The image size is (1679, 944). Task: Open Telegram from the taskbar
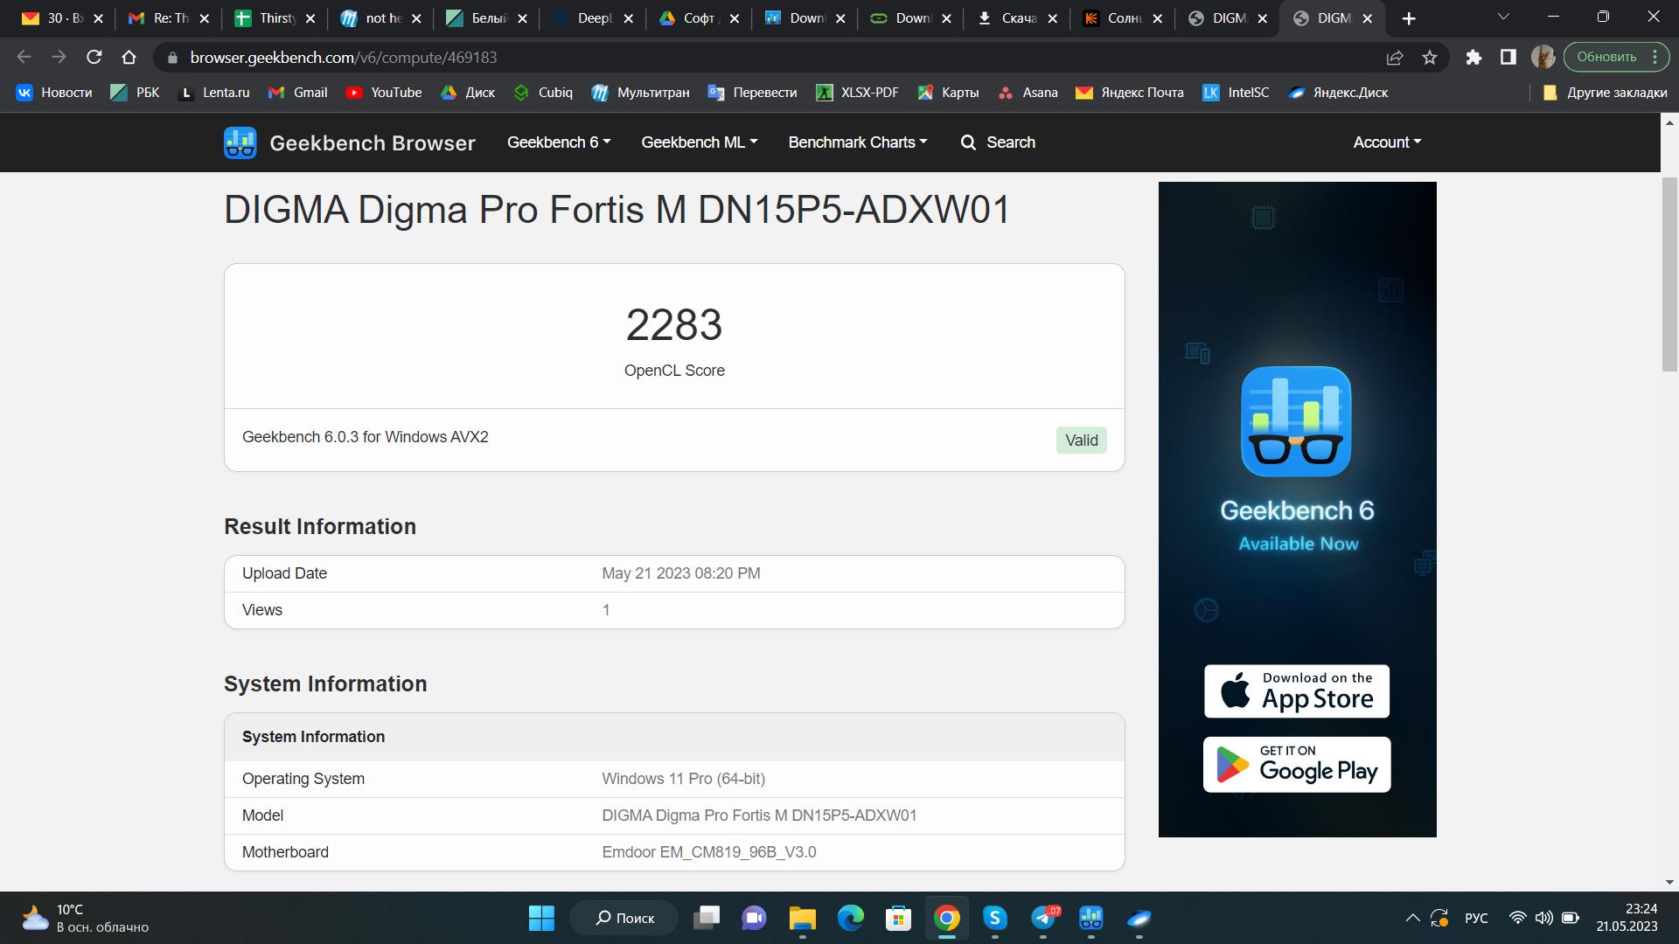point(1043,918)
